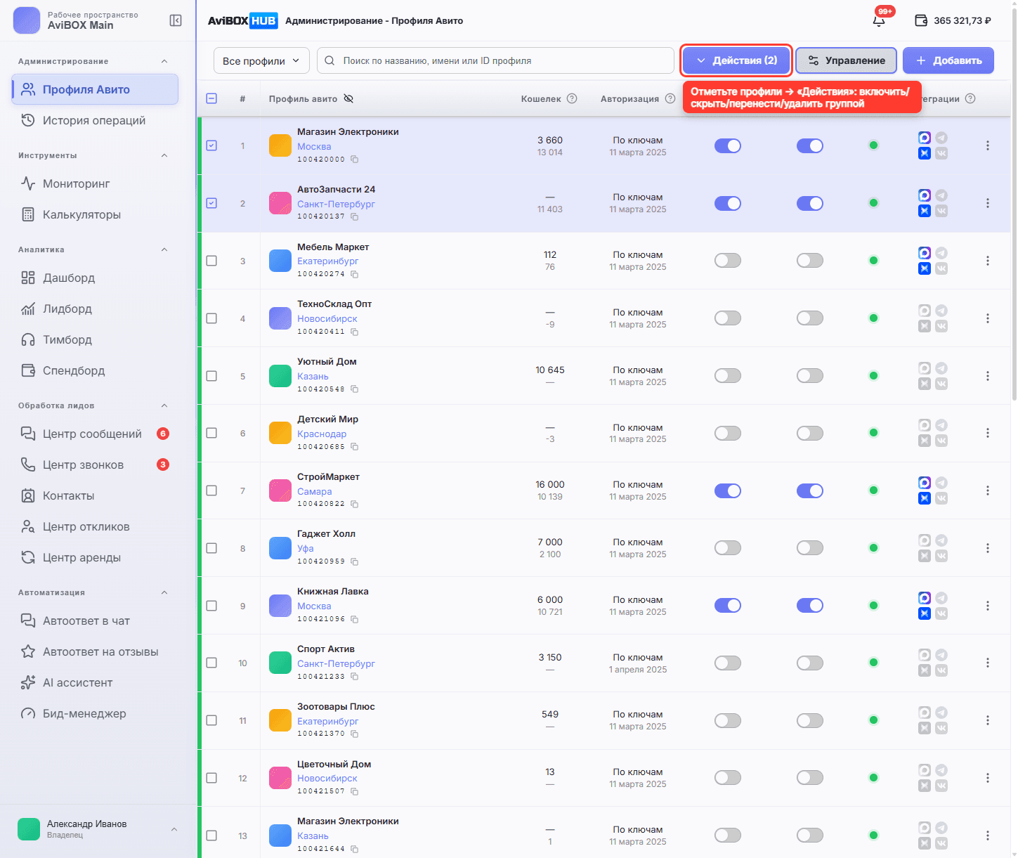Click the Управление button
The height and width of the screenshot is (858, 1018).
(846, 60)
